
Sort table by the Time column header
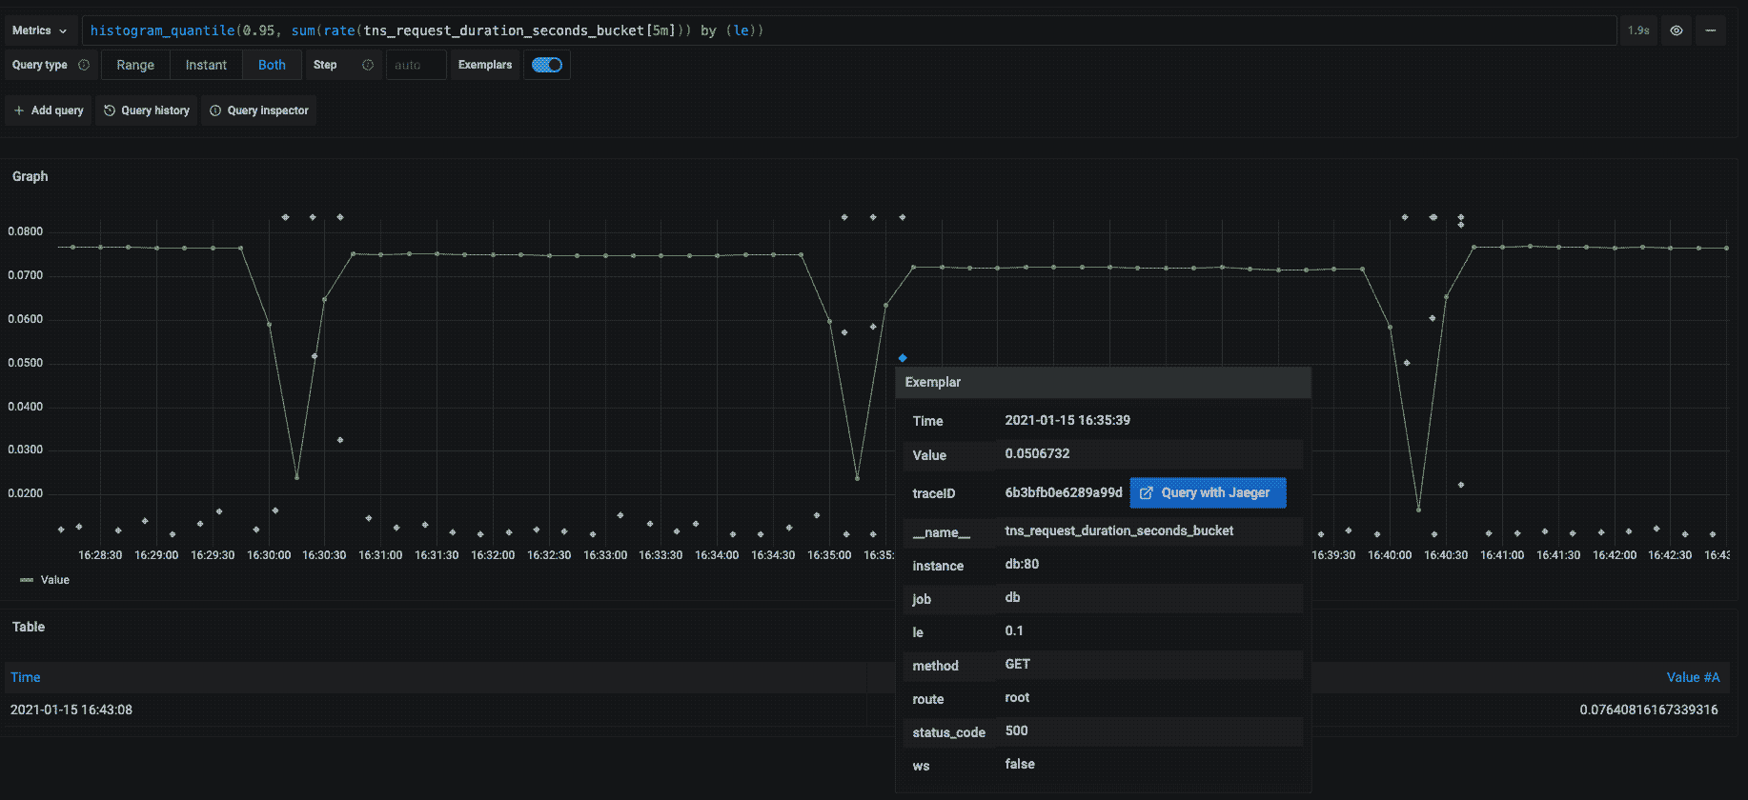26,677
